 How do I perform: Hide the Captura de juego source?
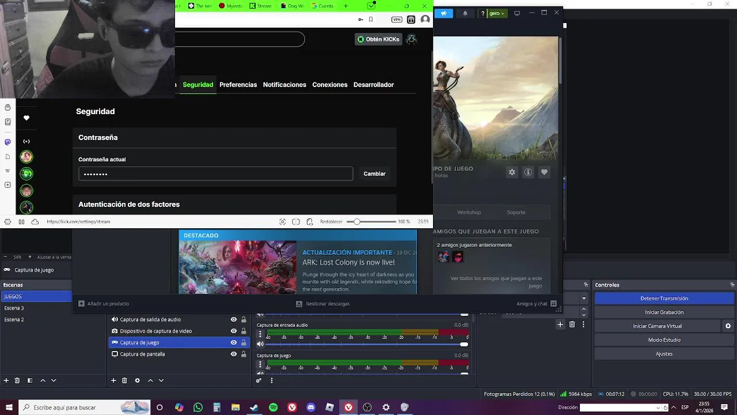(234, 342)
